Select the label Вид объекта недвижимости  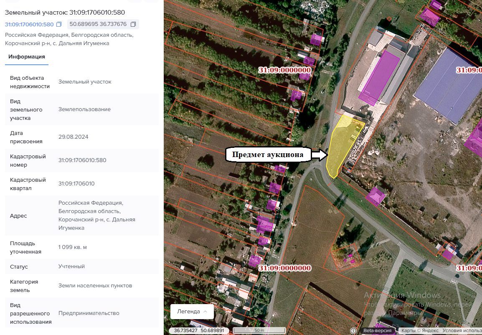30,82
